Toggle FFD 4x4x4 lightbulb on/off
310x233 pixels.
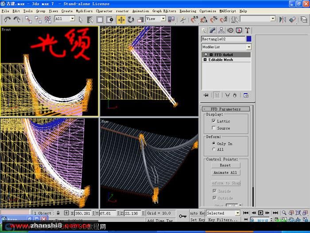tap(205, 55)
